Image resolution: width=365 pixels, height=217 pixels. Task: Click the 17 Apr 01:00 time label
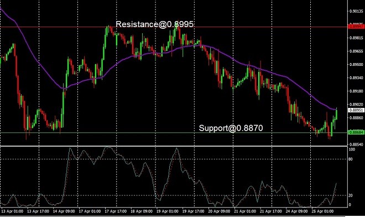pos(90,211)
